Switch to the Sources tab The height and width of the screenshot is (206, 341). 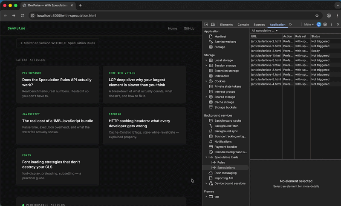coord(259,25)
